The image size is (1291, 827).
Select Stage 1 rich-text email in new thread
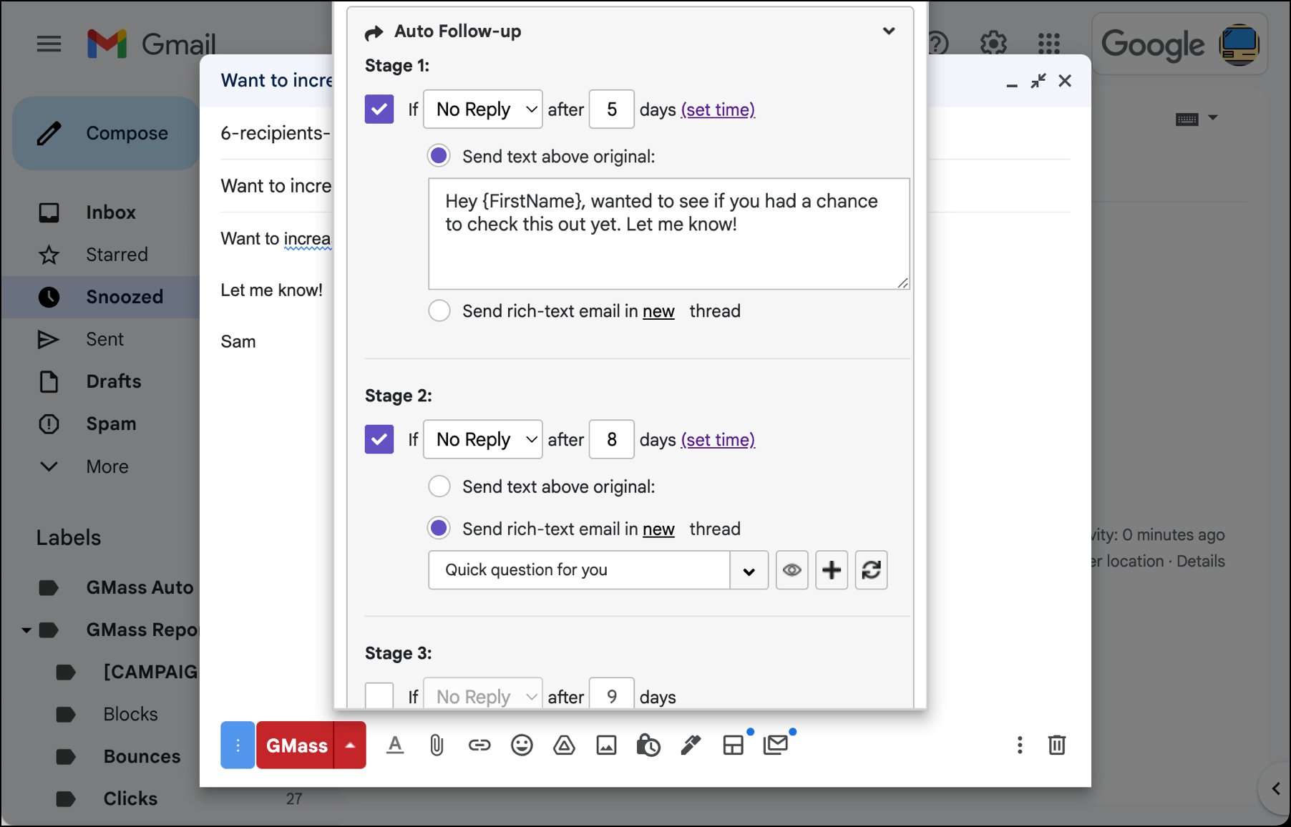439,311
